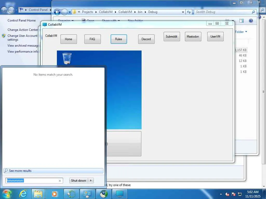
Task: Open Control Panel Home link
Action: 22,20
